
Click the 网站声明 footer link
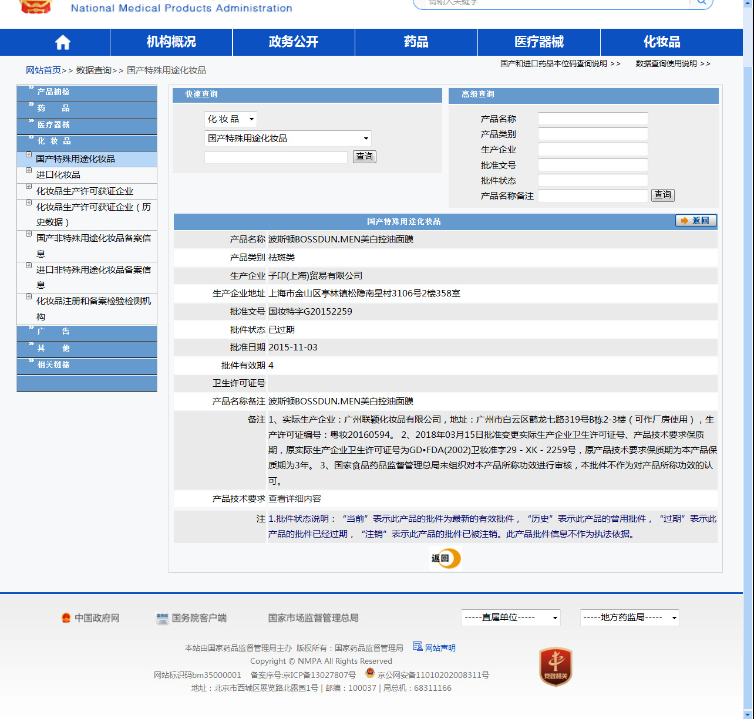click(x=440, y=648)
